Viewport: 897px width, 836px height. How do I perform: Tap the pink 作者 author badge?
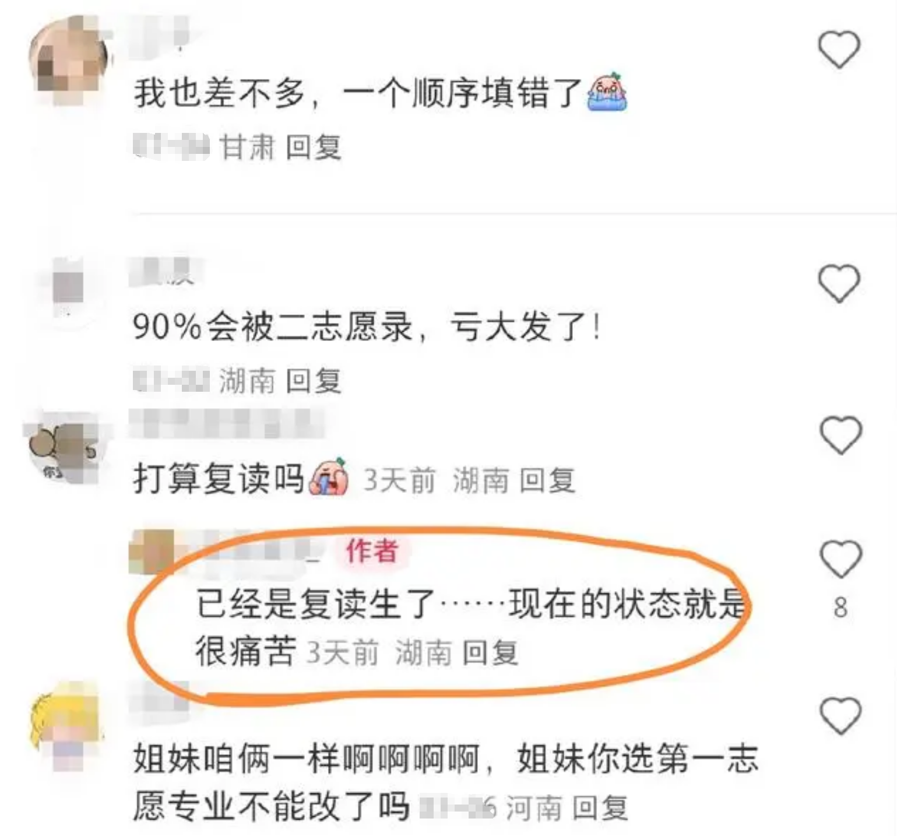(x=372, y=551)
